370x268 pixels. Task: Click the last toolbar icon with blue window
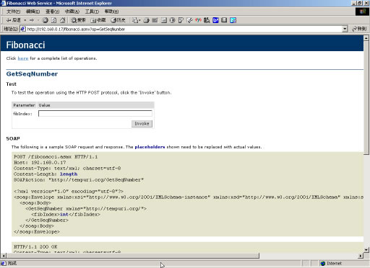[x=233, y=20]
